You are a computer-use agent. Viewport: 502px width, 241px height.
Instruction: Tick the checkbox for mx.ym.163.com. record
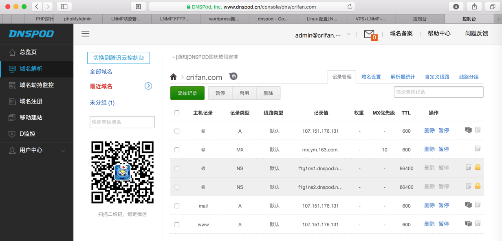(177, 150)
